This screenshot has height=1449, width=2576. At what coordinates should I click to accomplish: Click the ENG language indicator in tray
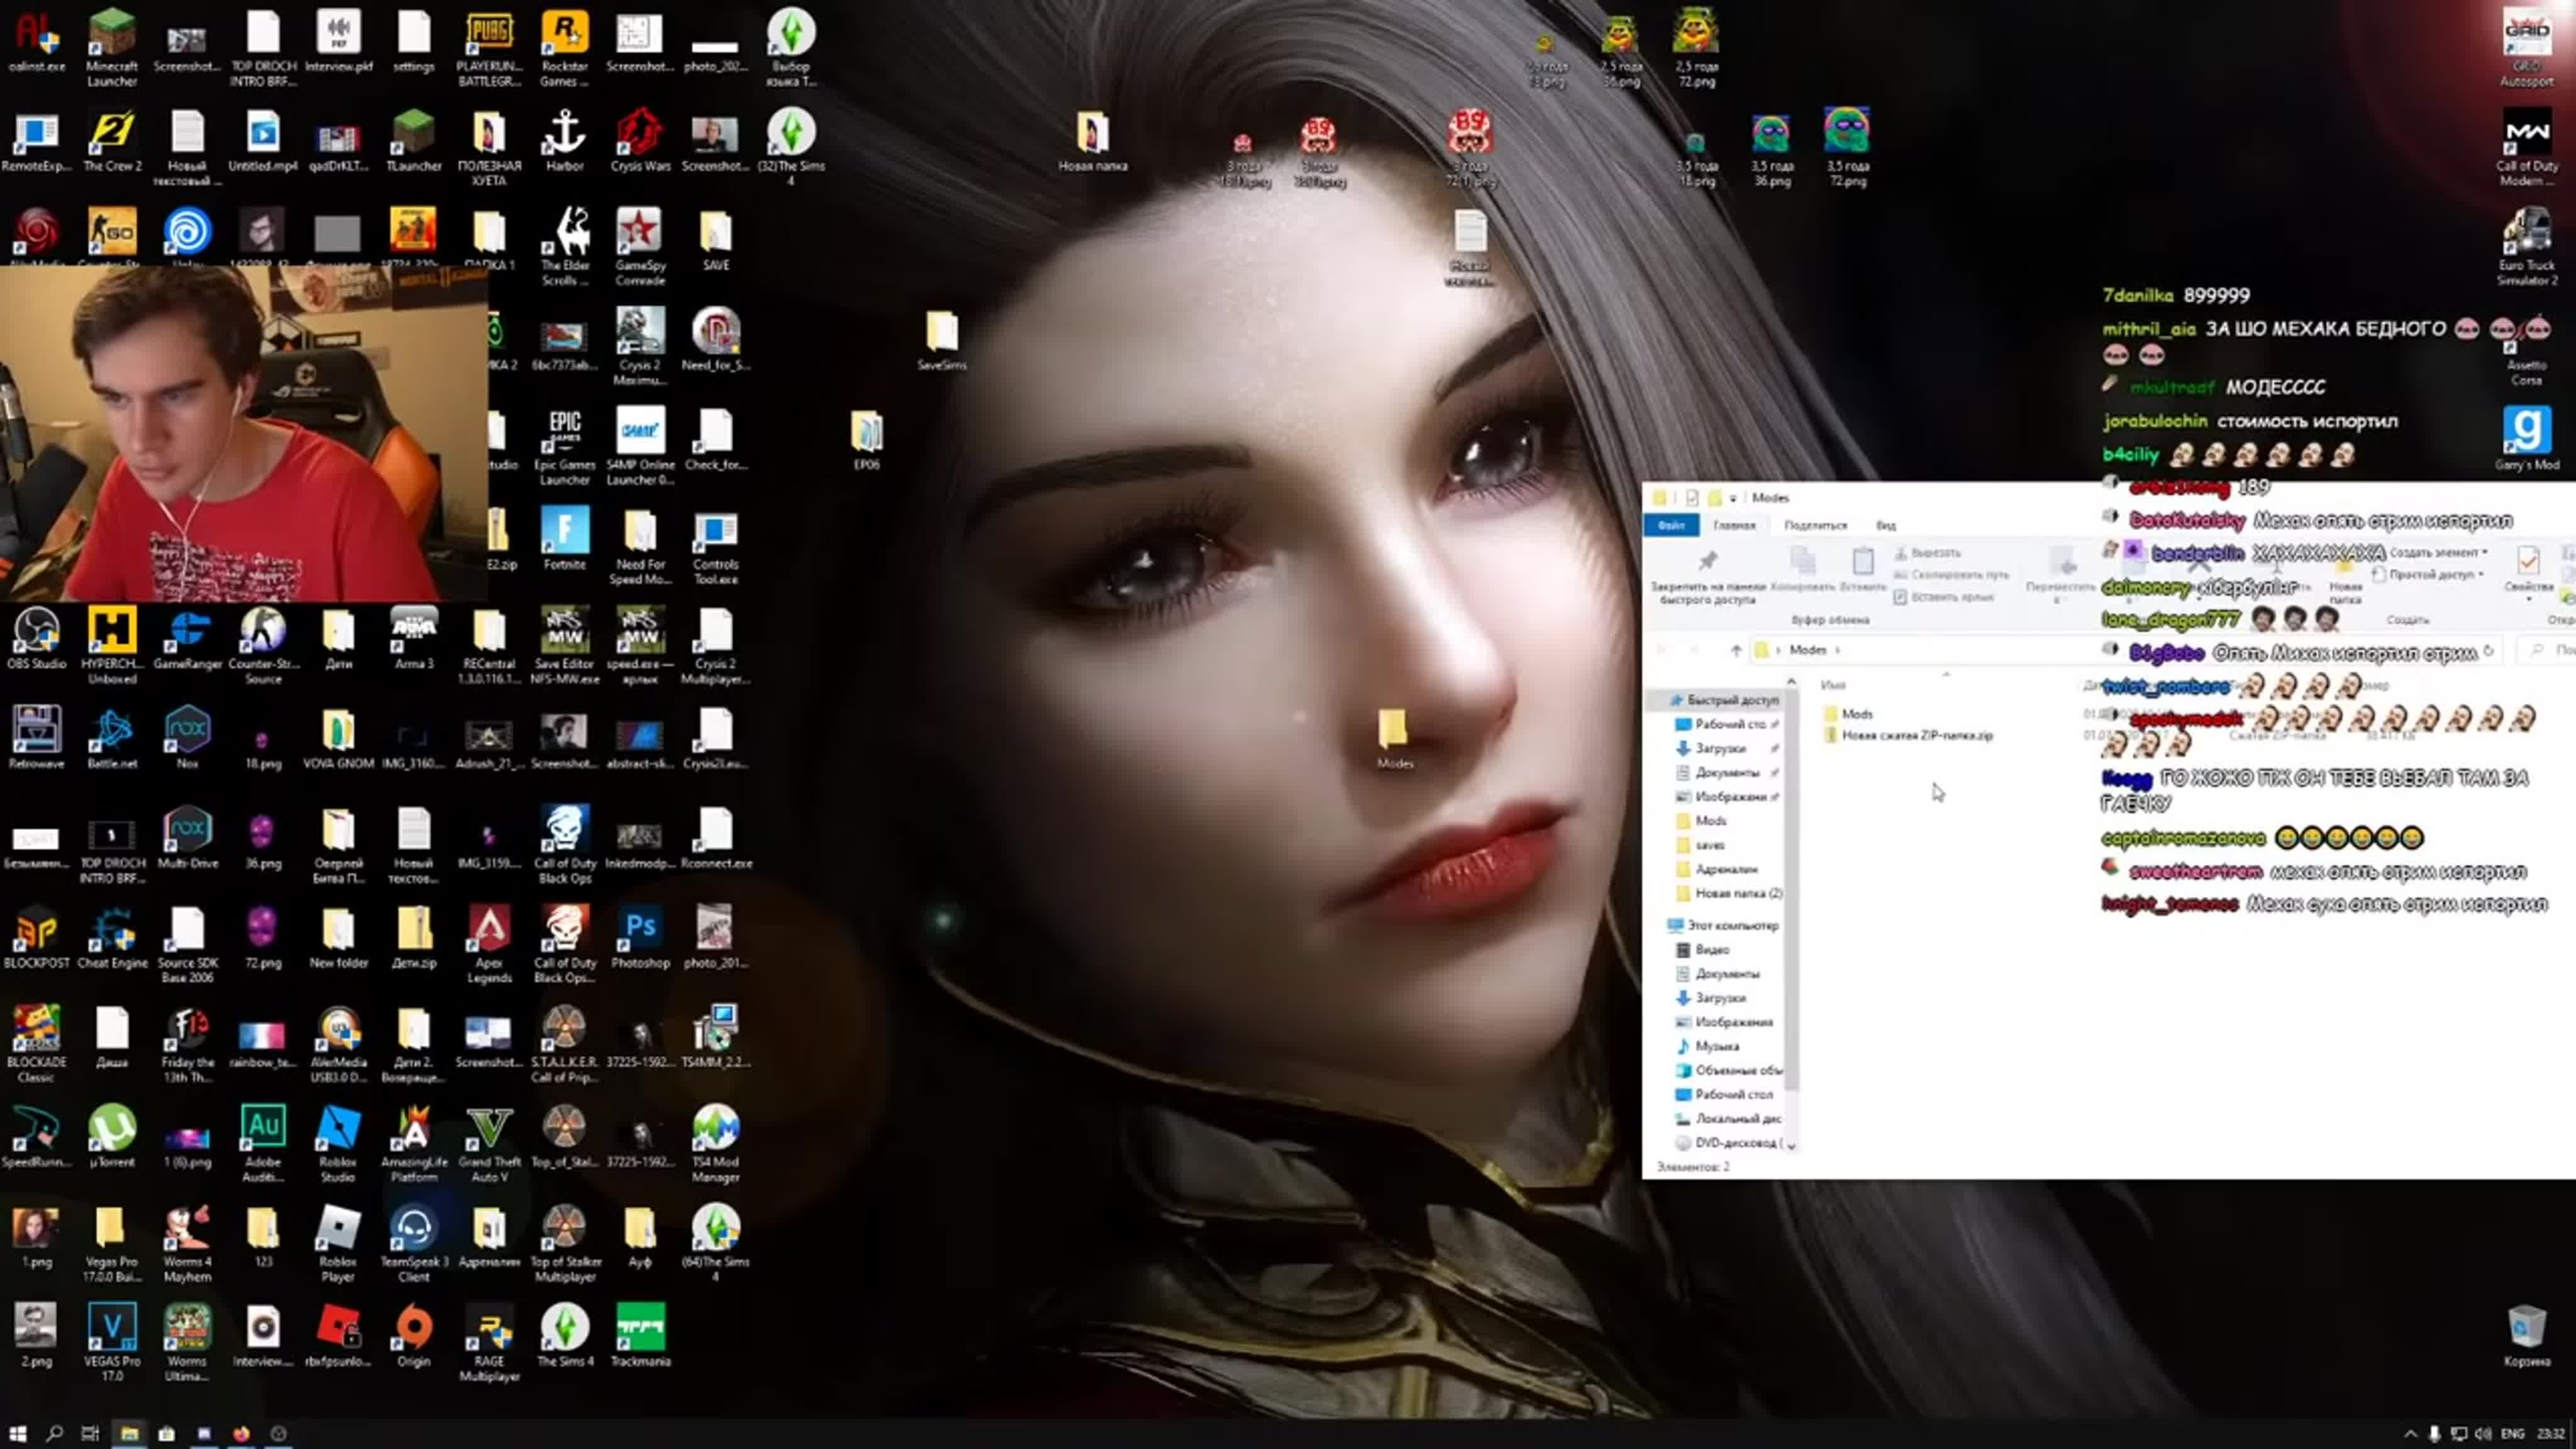pyautogui.click(x=2511, y=1433)
